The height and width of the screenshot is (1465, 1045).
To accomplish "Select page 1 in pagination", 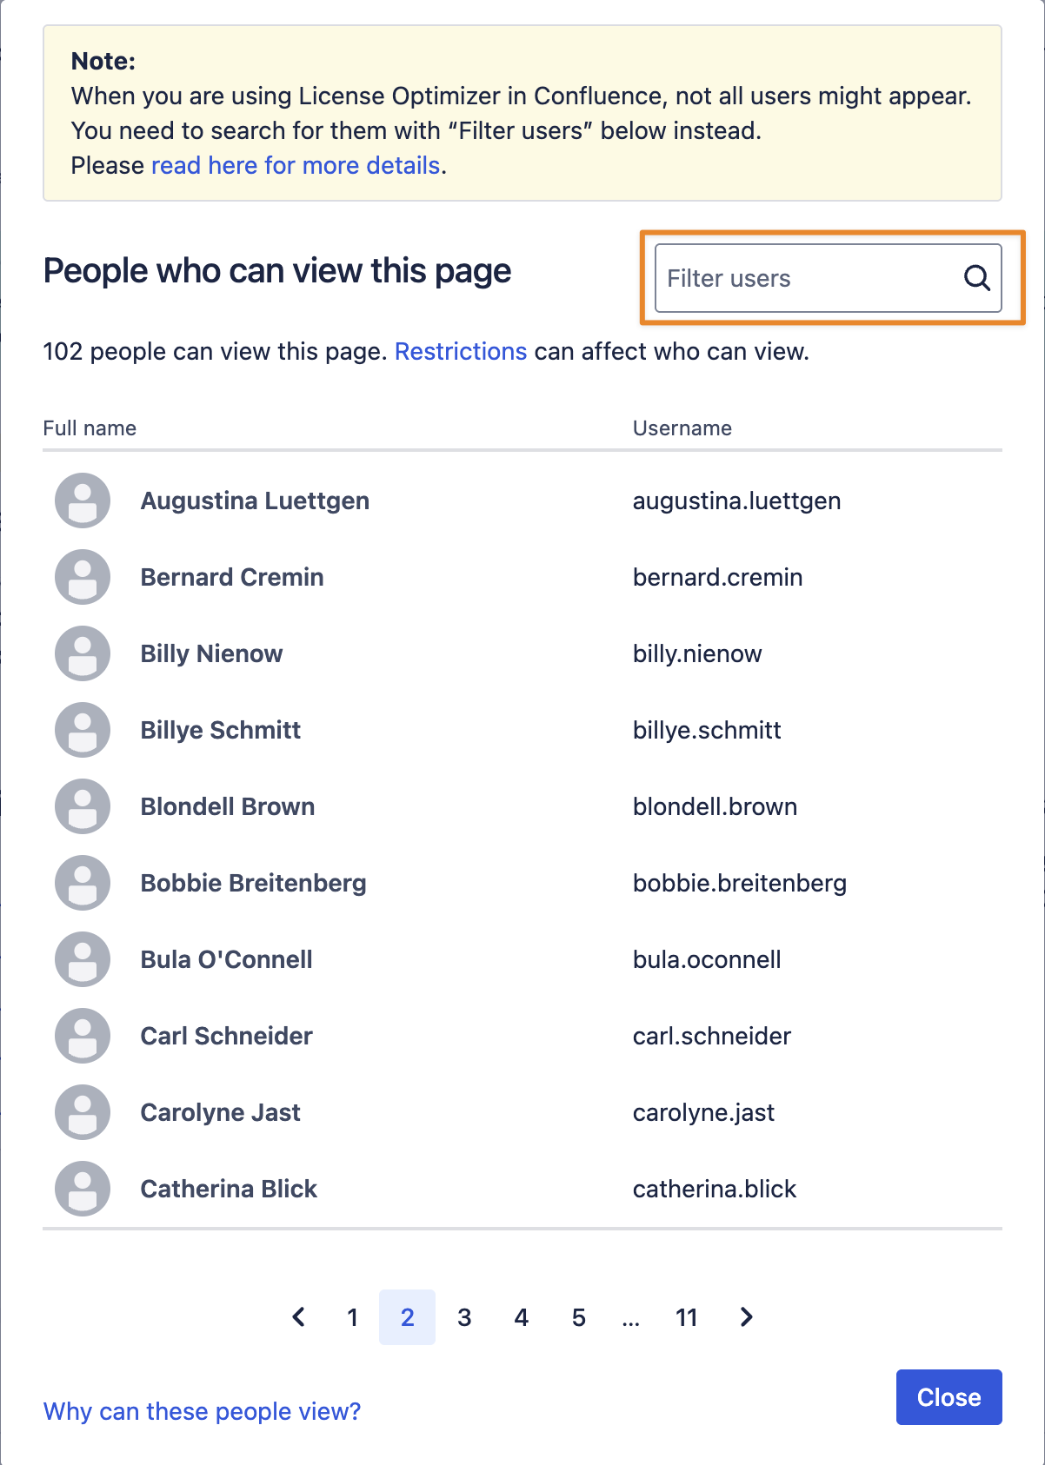I will pos(352,1317).
